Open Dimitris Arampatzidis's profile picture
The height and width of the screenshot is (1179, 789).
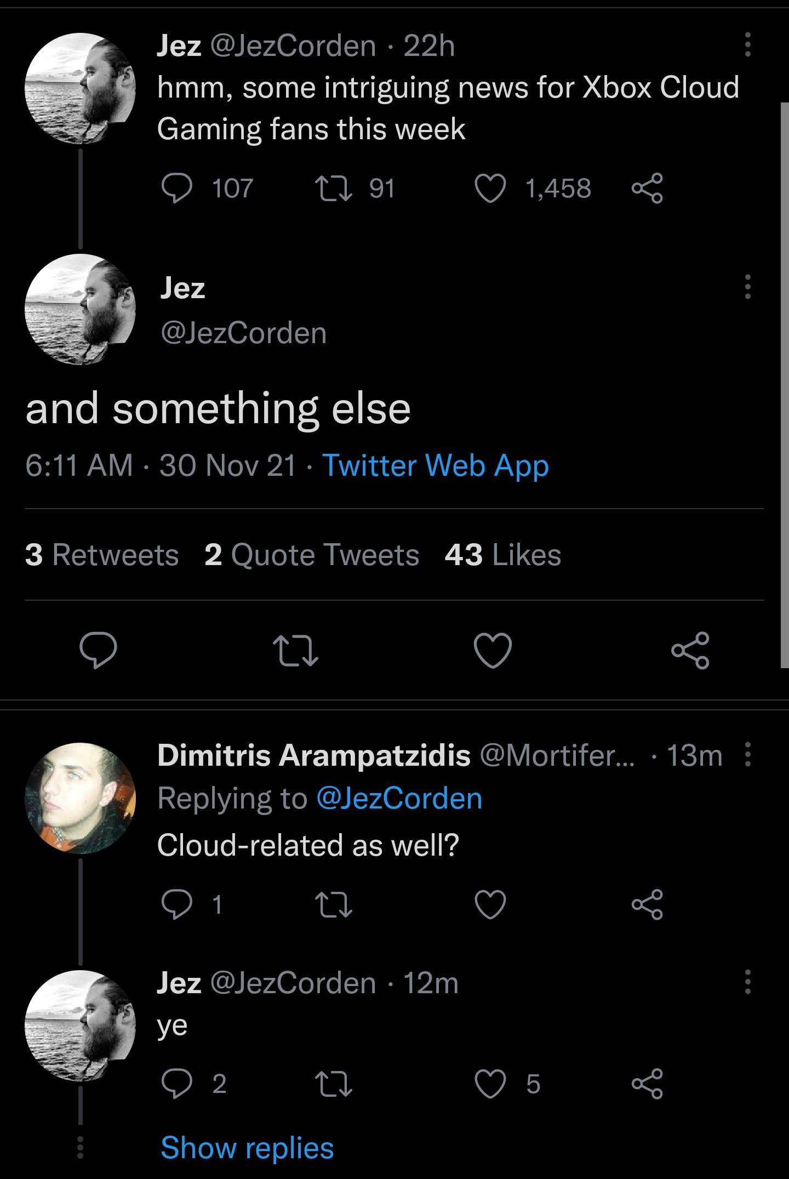click(81, 798)
